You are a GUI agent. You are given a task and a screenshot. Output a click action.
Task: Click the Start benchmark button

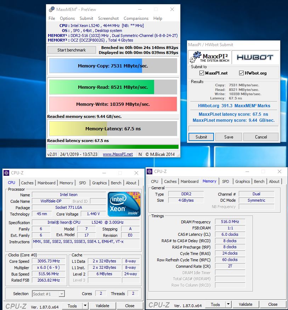tap(72, 50)
